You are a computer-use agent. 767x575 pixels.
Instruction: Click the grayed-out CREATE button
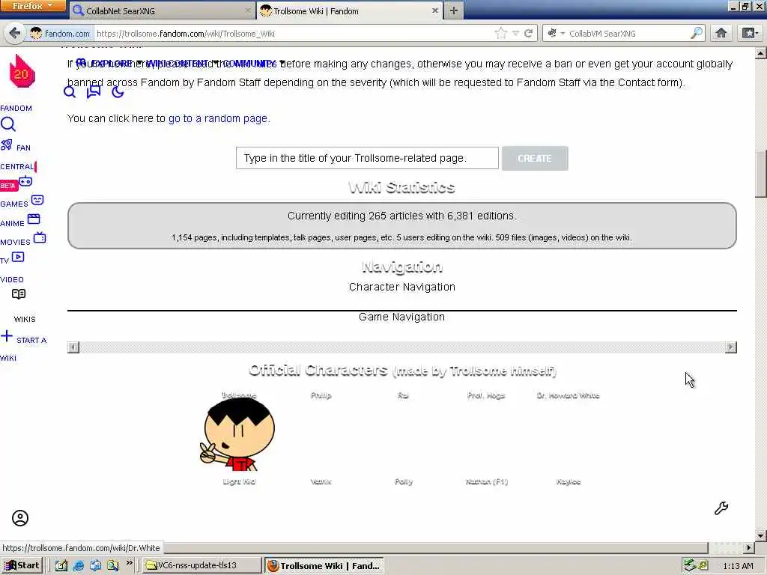click(x=535, y=159)
